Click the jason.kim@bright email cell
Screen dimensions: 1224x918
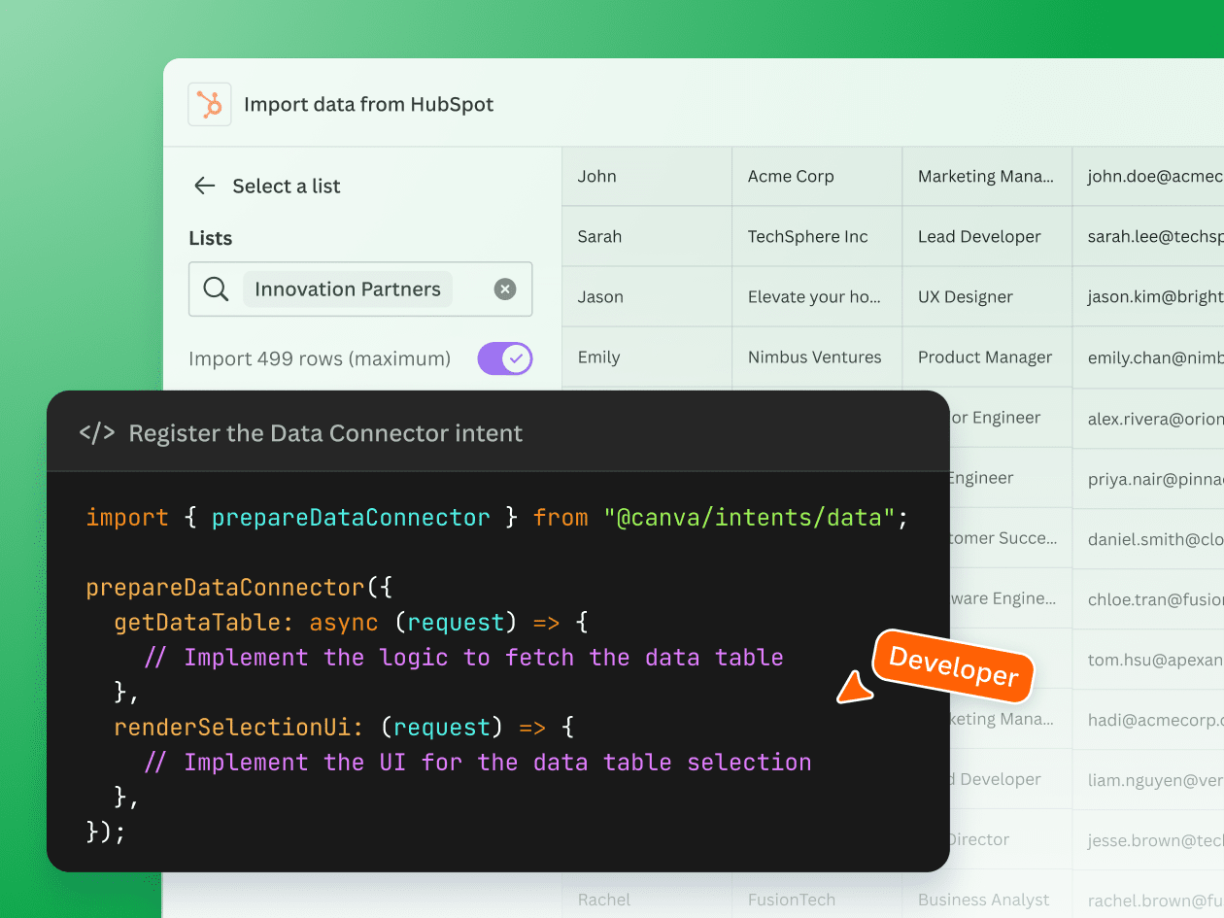tap(1148, 296)
